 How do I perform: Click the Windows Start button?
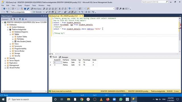click(3, 99)
